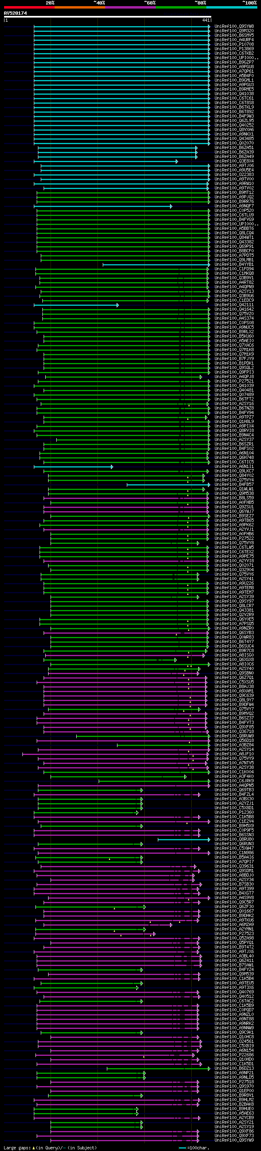Select the UniRef100_Q40769 label

234,992
